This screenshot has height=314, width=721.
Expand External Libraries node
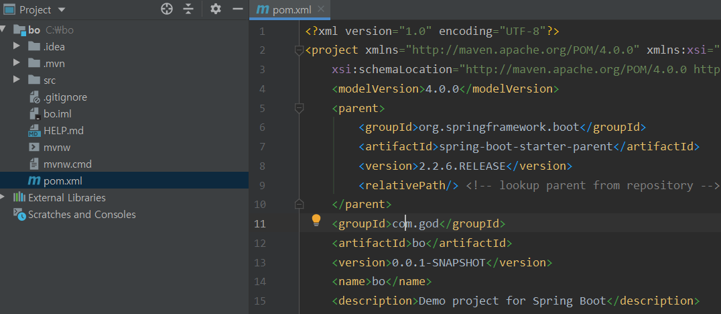3,197
